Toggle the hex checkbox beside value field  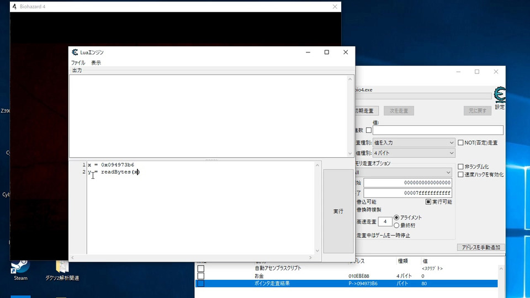369,130
